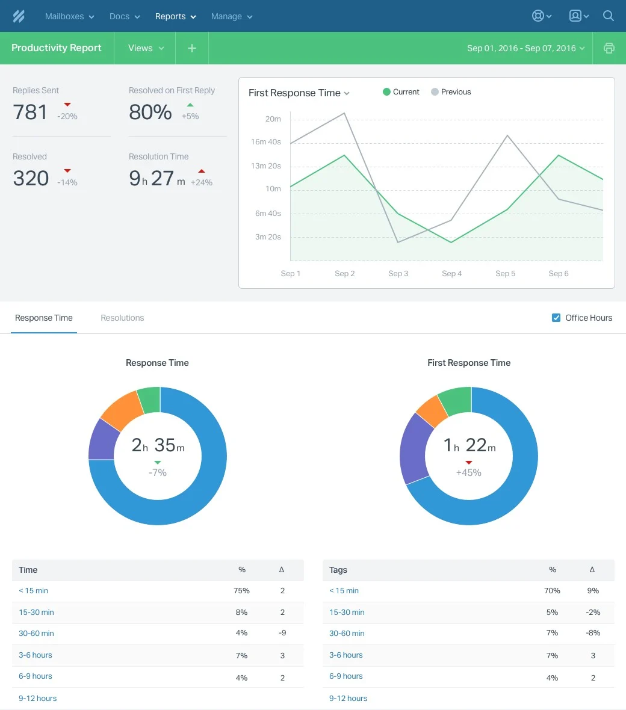Image resolution: width=626 pixels, height=710 pixels.
Task: Expand the Views dropdown
Action: [146, 48]
